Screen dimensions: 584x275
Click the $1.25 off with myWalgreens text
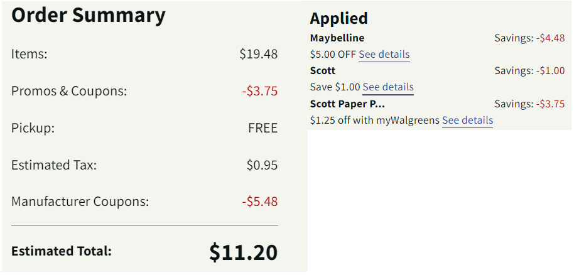(x=375, y=120)
